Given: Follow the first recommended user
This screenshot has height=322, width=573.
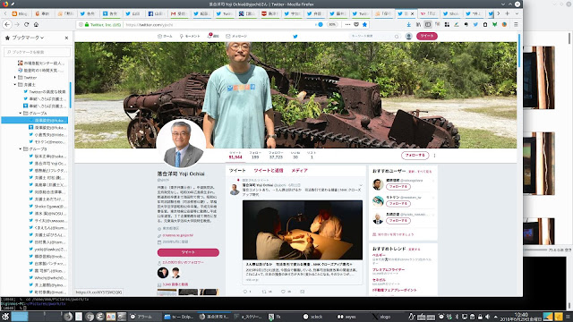Looking at the screenshot, I should click(398, 187).
